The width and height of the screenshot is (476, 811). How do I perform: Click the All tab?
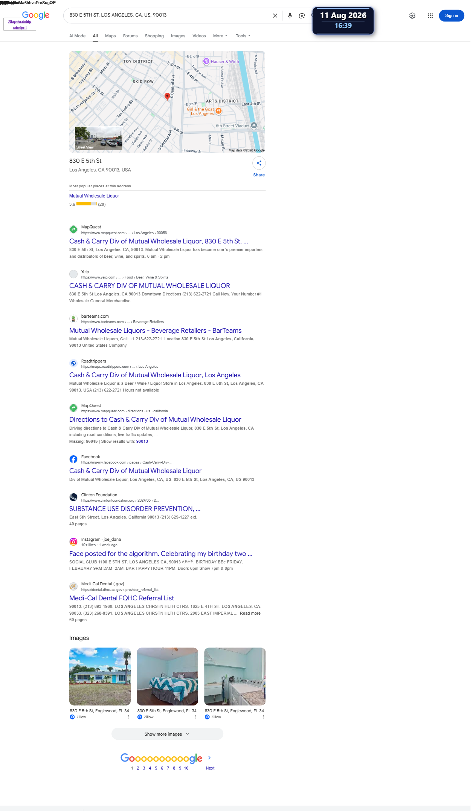[x=95, y=36]
